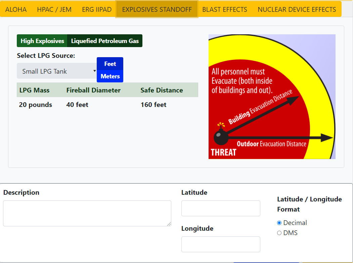
Task: Choose the DMS coordinate format
Action: click(279, 233)
